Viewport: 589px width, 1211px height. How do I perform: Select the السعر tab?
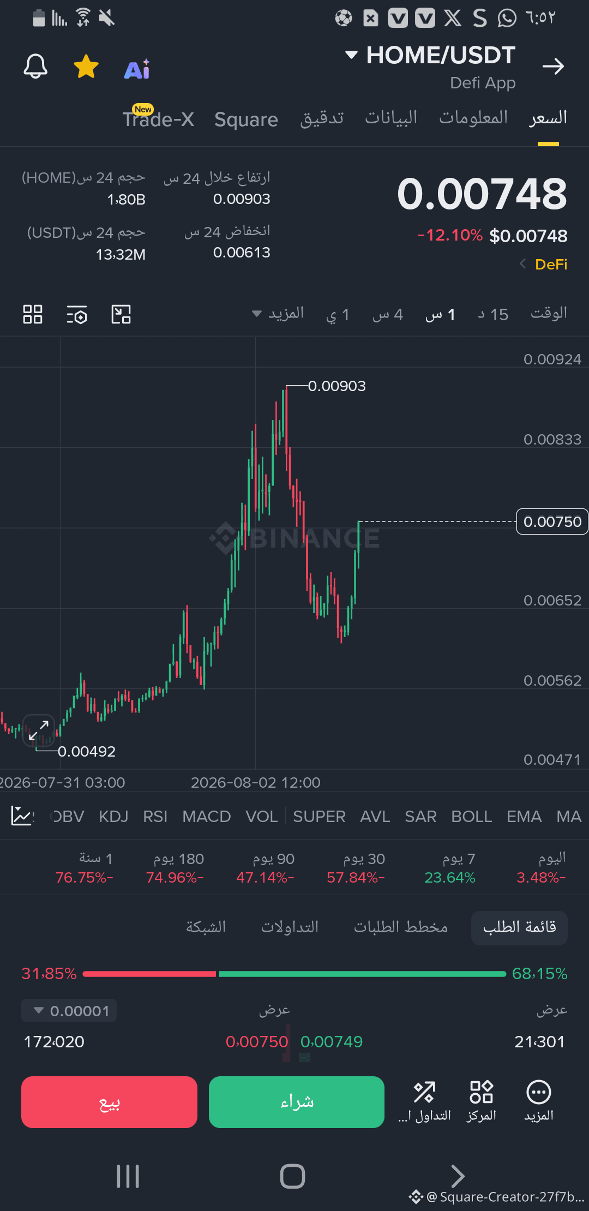tap(548, 117)
